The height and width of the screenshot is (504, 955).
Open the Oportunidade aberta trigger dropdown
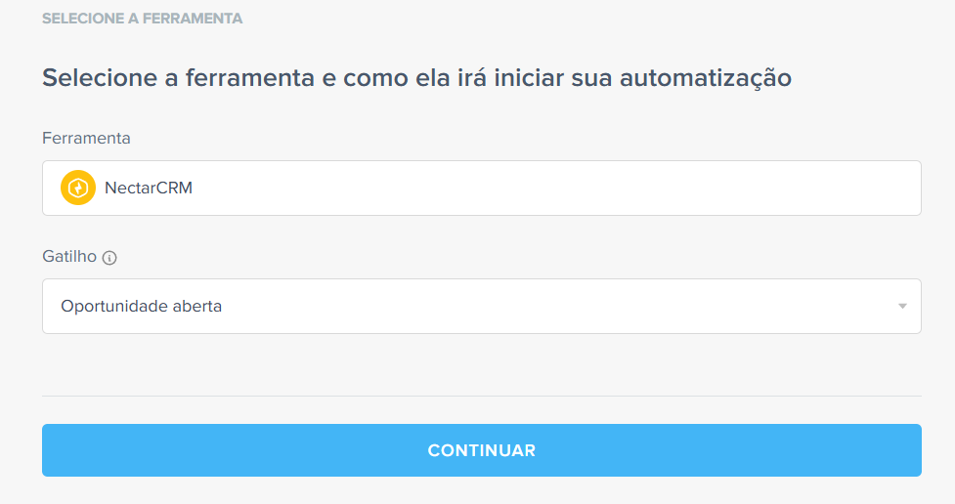point(482,306)
